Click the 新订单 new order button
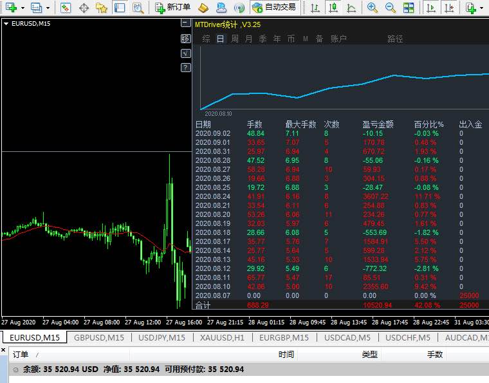Screen dimensions: 489x383 173,7
